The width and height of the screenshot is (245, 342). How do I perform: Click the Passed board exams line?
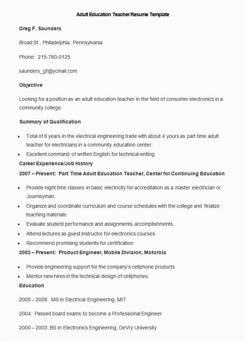[90, 314]
